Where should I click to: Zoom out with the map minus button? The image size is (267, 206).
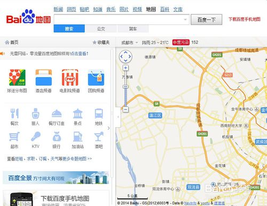[125, 109]
